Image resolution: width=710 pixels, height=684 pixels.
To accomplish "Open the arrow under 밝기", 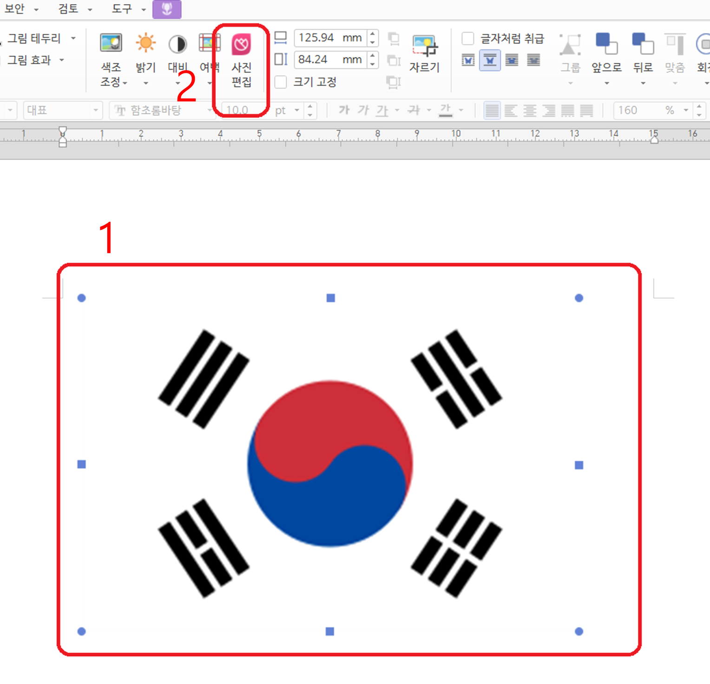I will [x=145, y=84].
